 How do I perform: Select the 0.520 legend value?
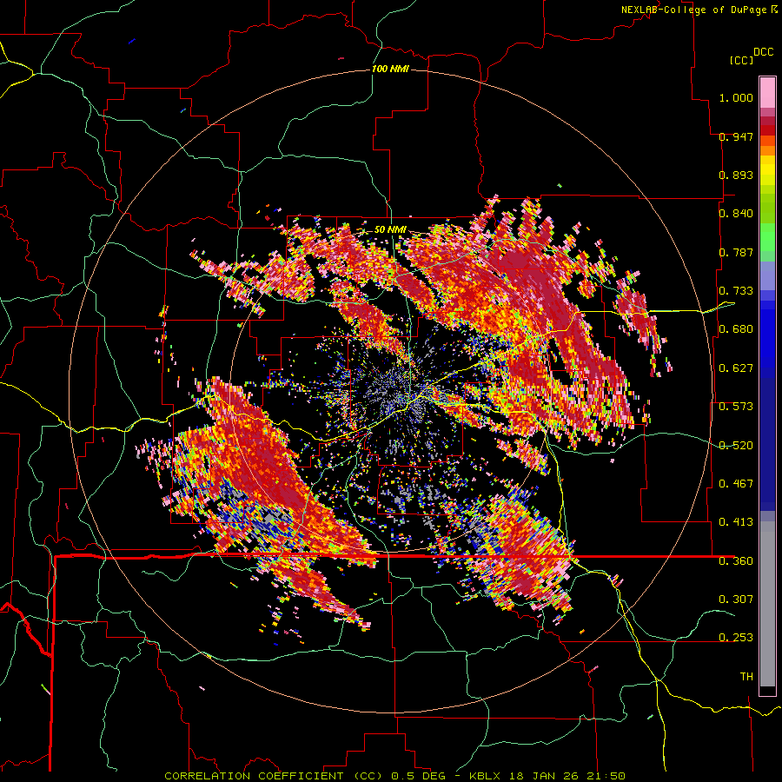point(736,445)
